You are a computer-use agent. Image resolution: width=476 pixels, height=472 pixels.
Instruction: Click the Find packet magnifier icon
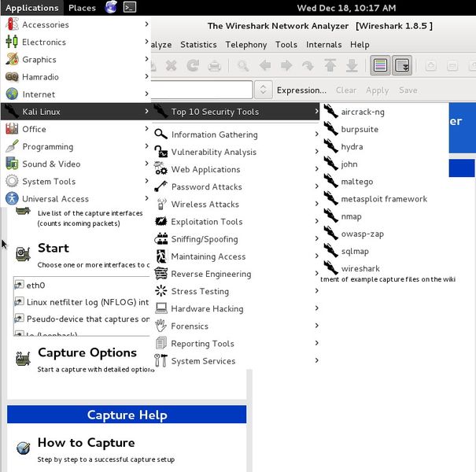coord(243,65)
